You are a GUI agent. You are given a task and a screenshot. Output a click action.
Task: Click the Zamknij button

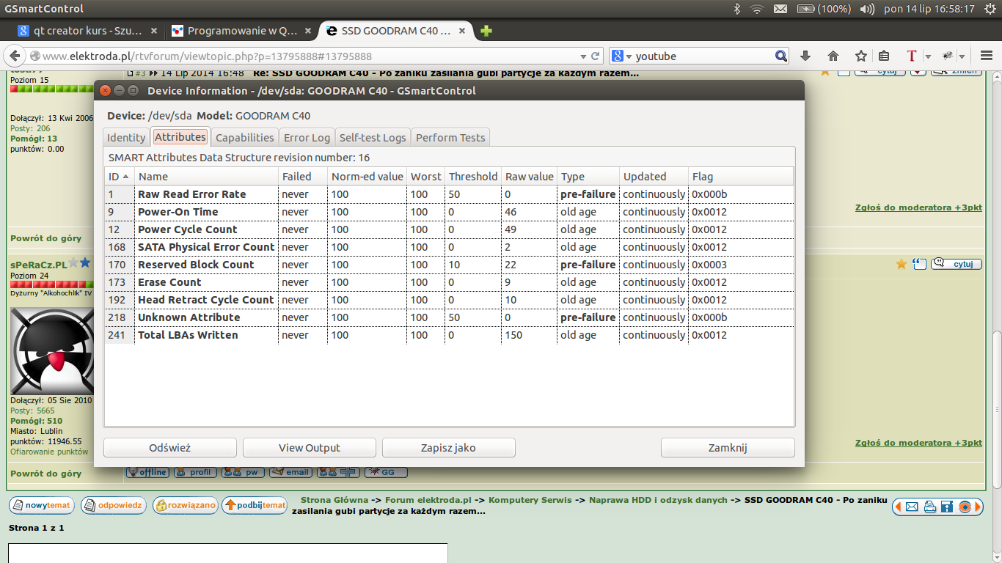[728, 448]
